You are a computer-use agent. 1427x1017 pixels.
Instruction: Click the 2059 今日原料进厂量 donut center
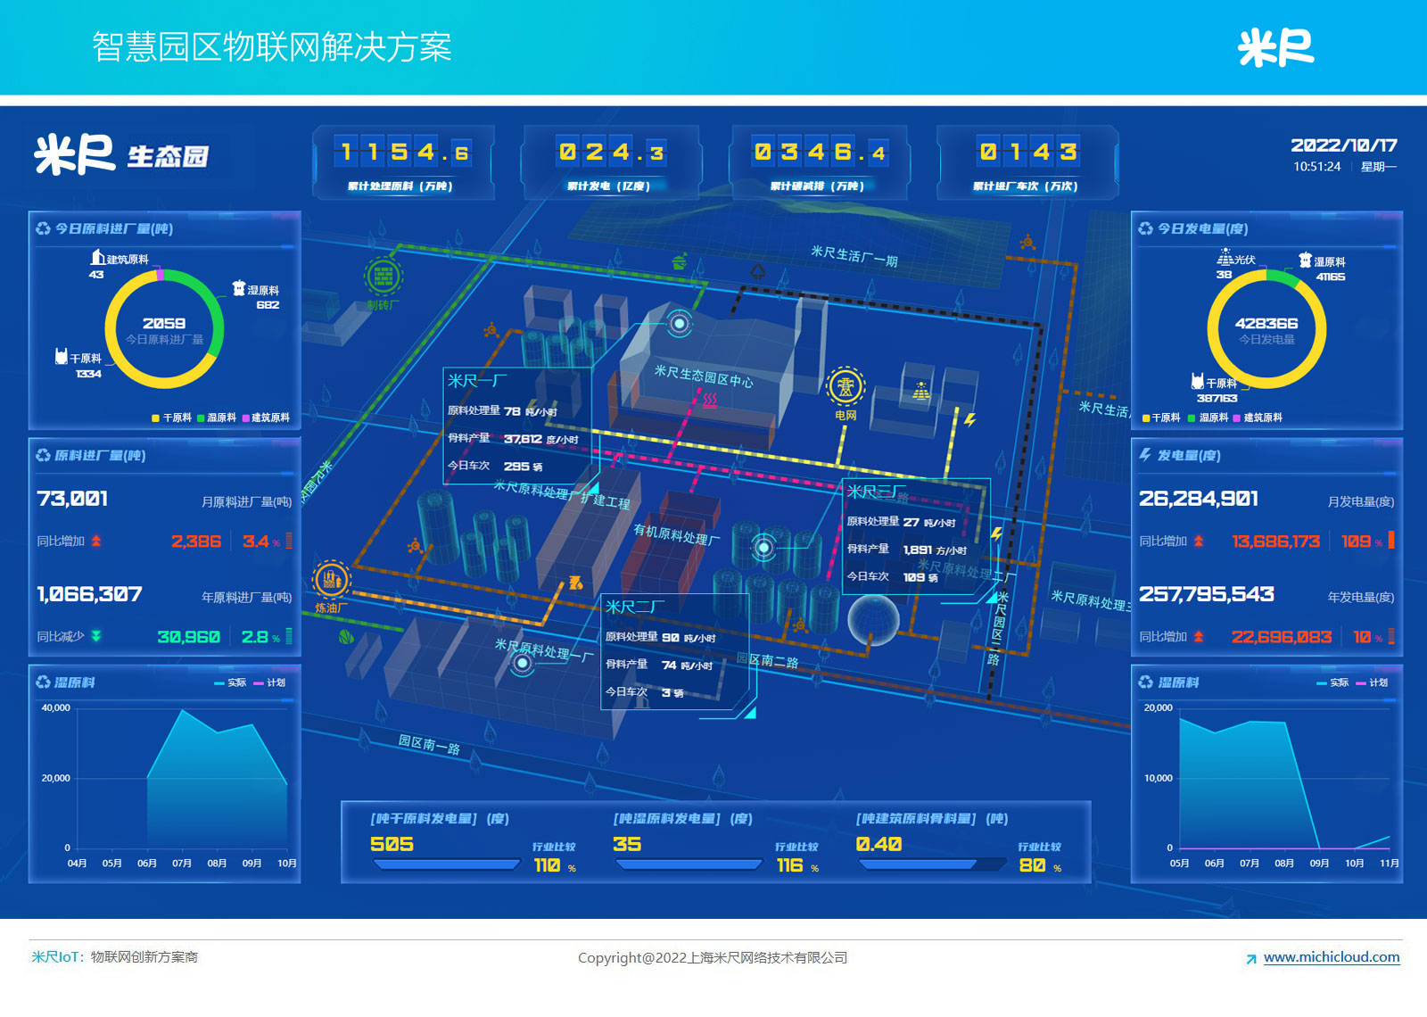pyautogui.click(x=164, y=330)
